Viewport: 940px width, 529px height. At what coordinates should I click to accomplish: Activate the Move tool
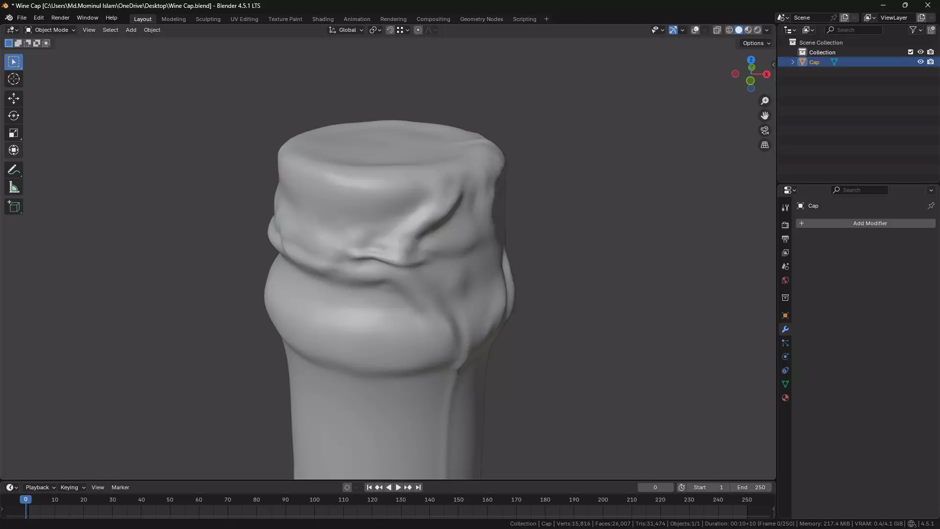(14, 98)
